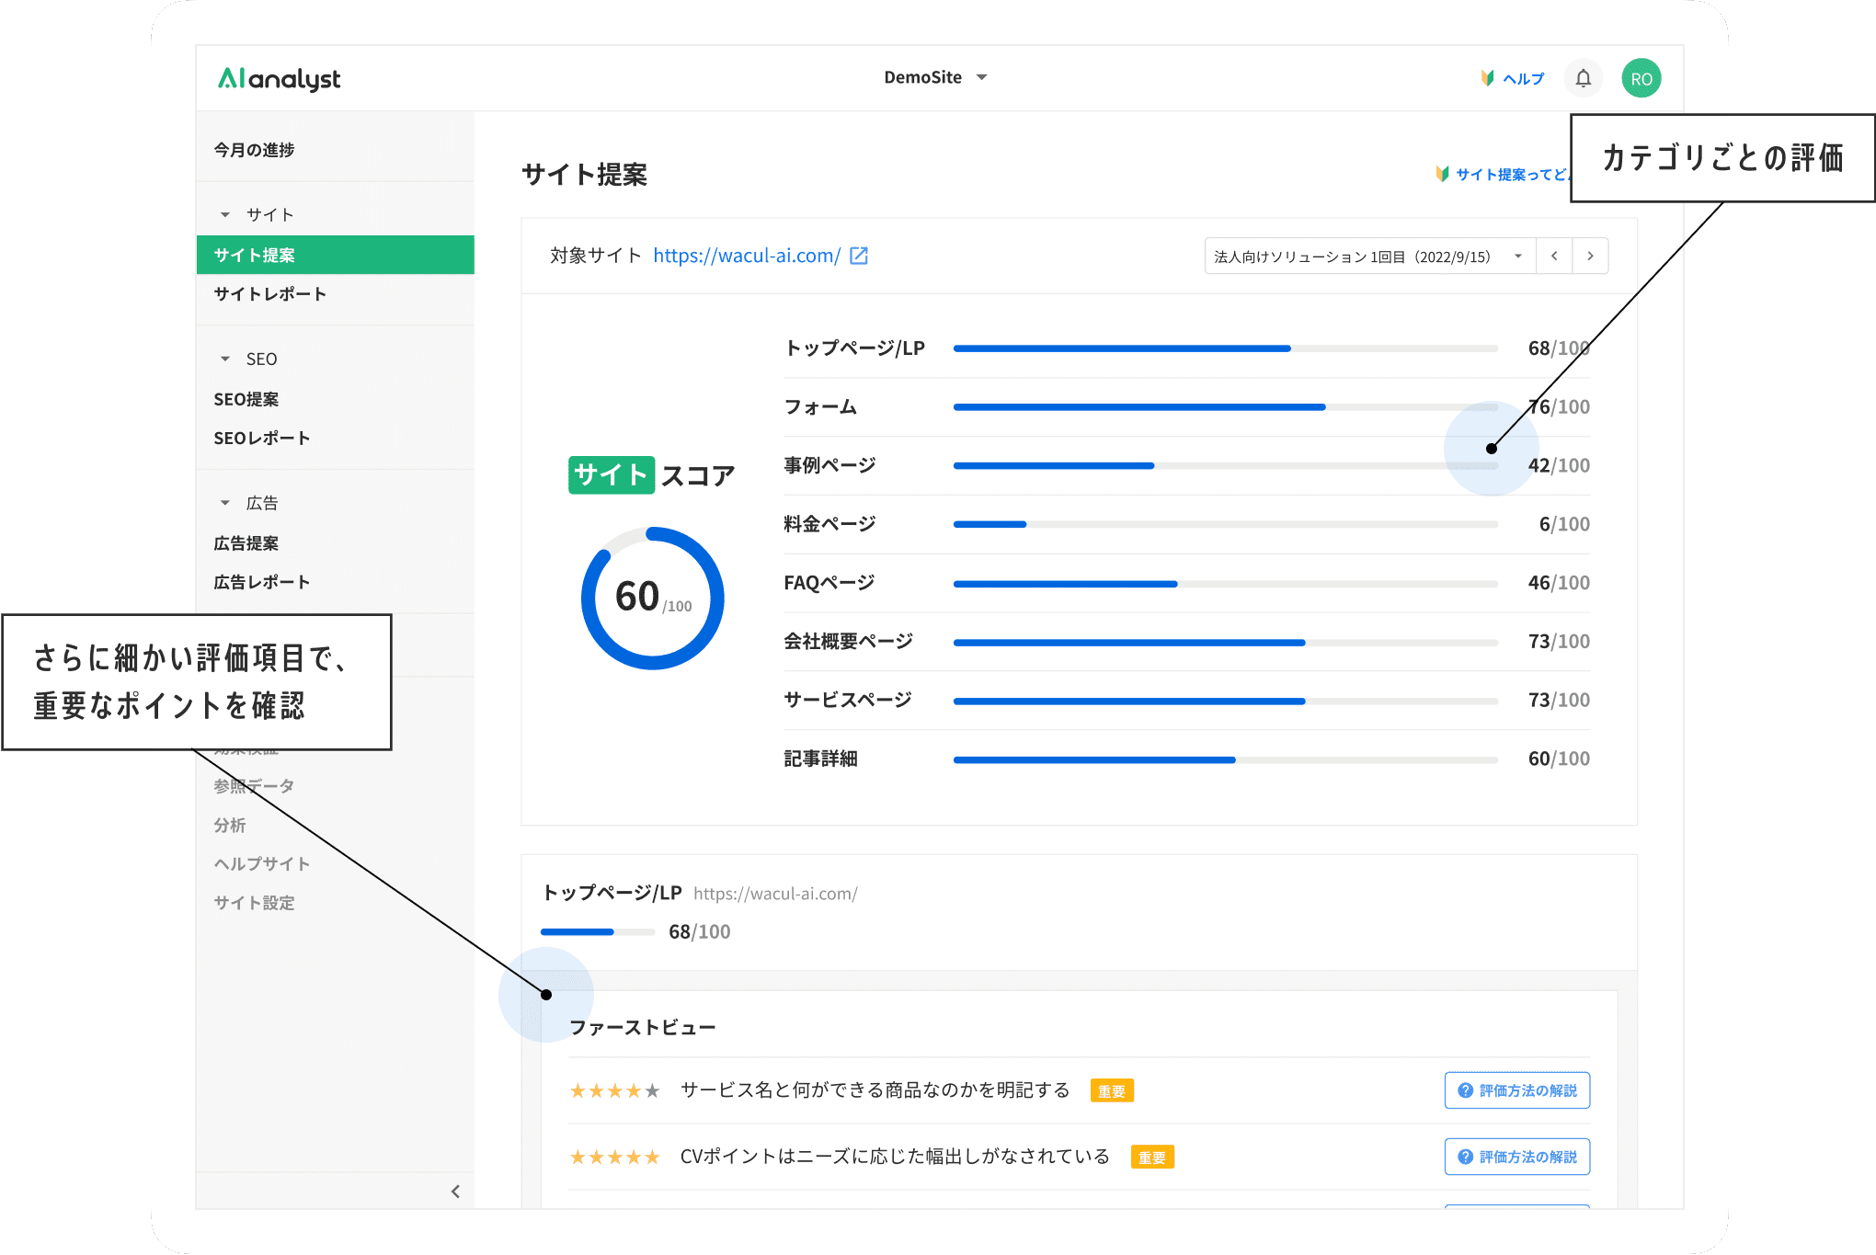Open 評価方法の解説 for サービス名 item
Screen dimensions: 1876x1255
(1517, 1090)
